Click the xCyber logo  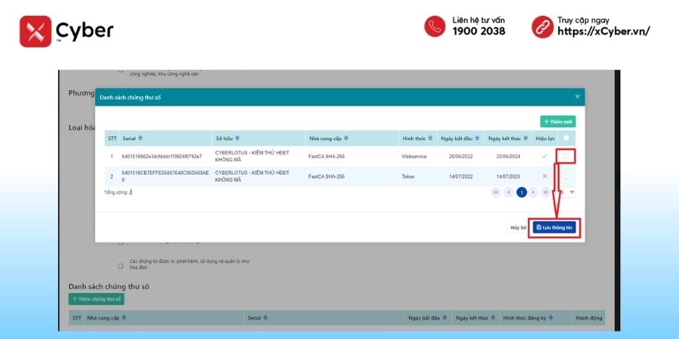(66, 31)
